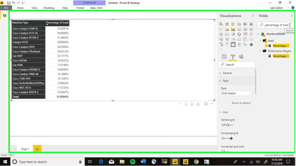Collapse the Performance Targets folder
The height and width of the screenshot is (166, 296).
point(260,51)
